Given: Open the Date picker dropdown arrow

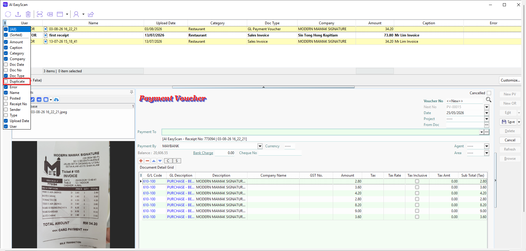Looking at the screenshot, I should 487,113.
